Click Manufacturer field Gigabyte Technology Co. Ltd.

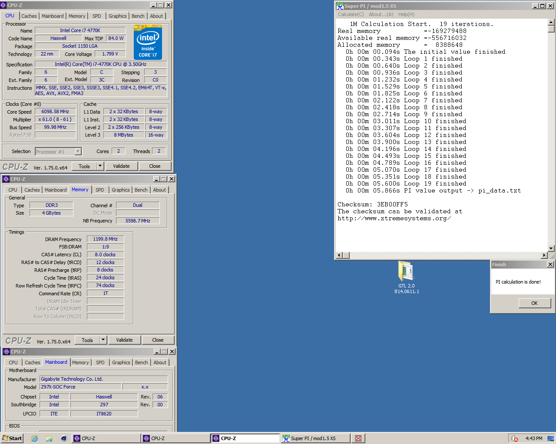(104, 379)
